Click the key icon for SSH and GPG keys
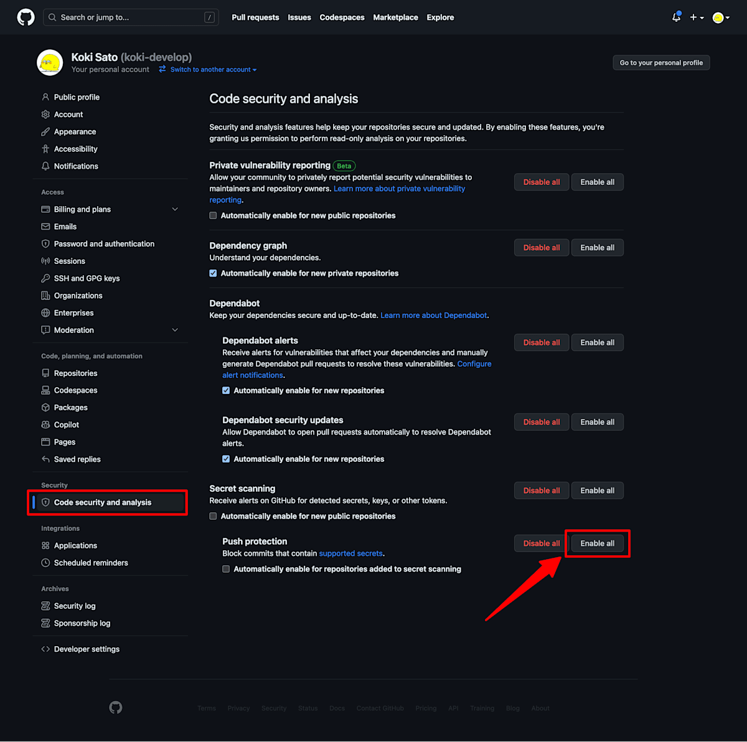Image resolution: width=747 pixels, height=742 pixels. (45, 278)
